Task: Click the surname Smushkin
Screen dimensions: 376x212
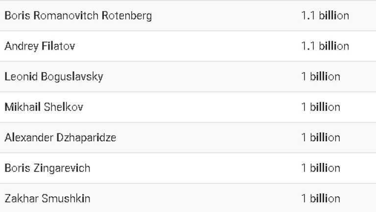Action: point(66,199)
